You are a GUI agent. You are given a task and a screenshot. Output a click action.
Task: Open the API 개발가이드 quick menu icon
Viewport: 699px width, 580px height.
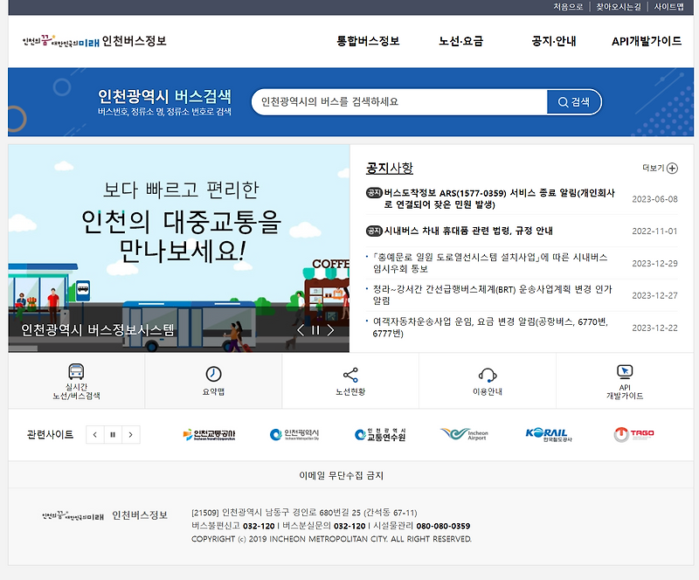coord(624,371)
